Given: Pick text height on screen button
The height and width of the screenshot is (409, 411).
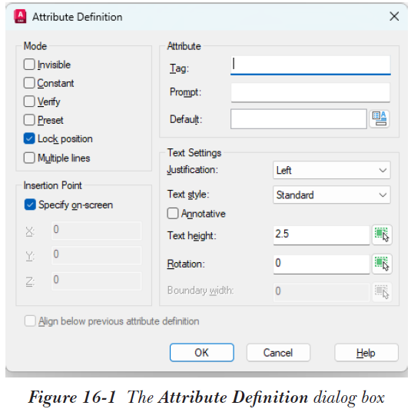Looking at the screenshot, I should (382, 234).
